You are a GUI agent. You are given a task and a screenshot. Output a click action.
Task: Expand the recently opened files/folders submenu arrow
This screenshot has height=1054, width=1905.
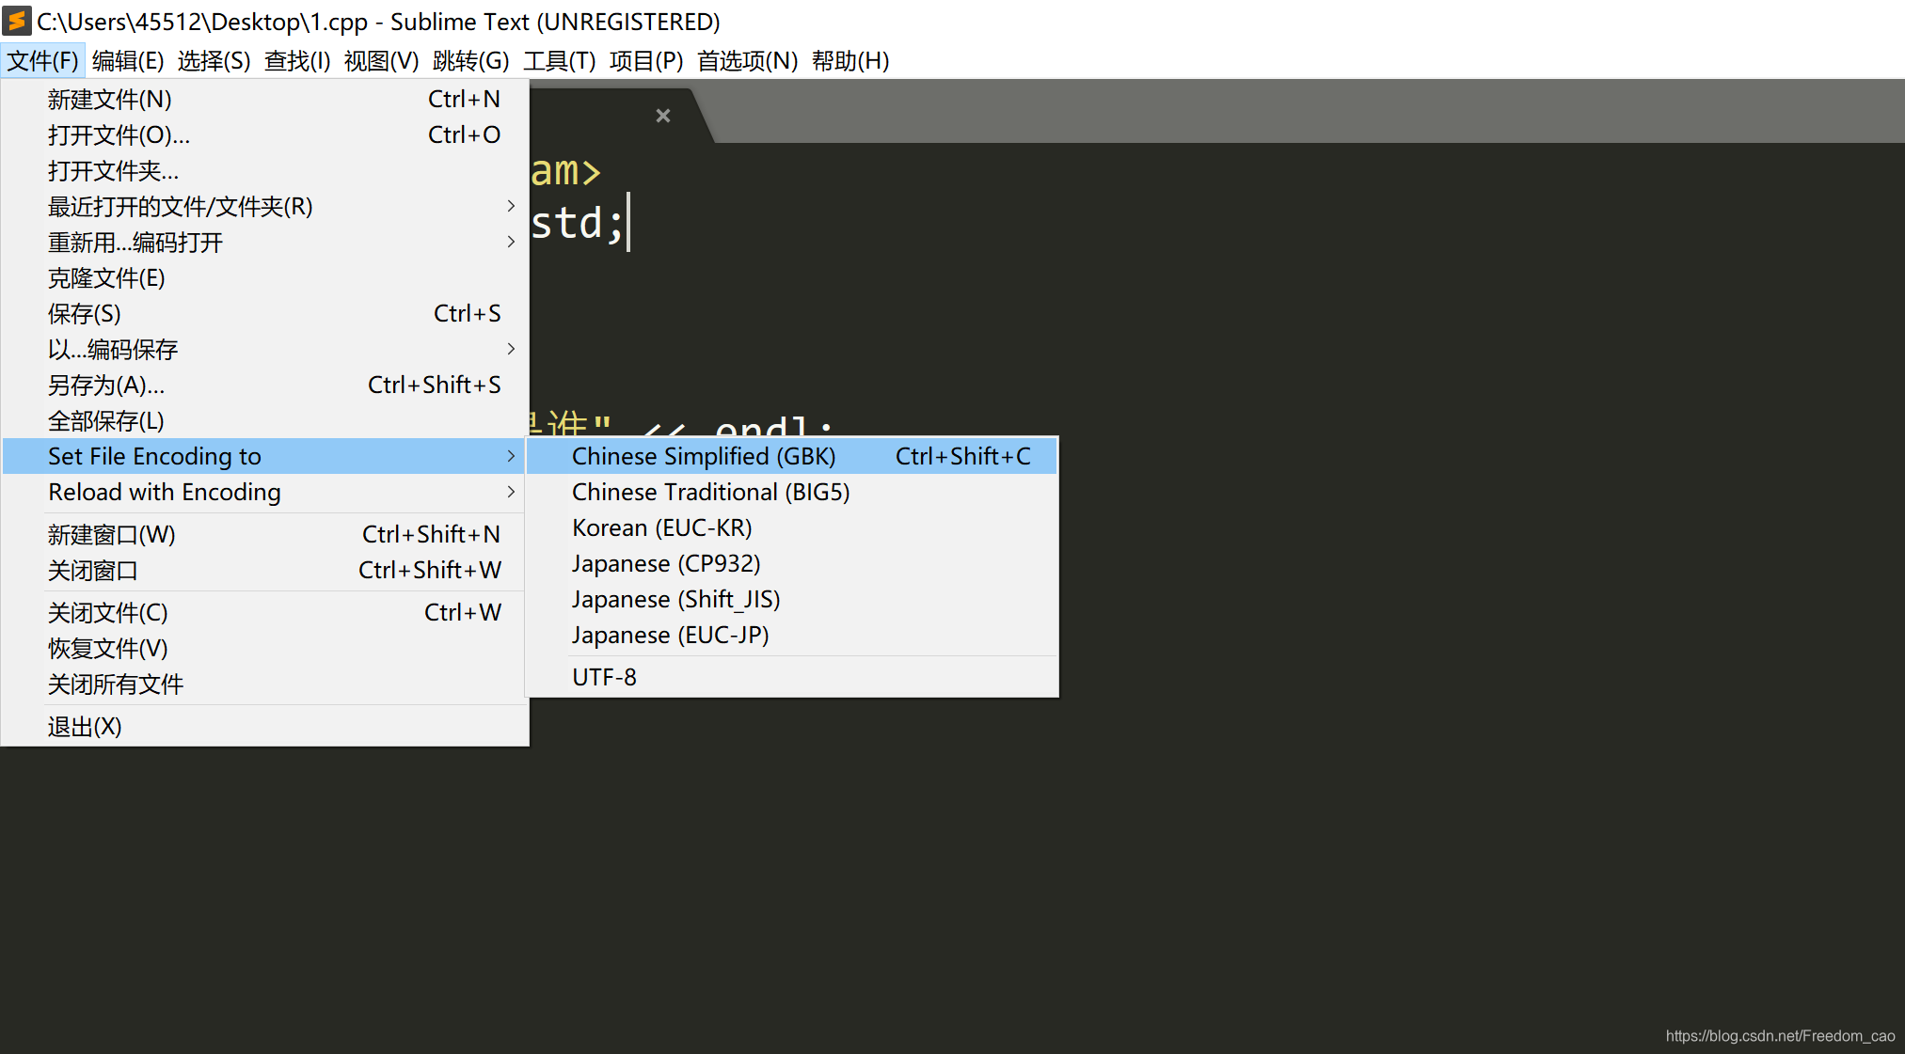pyautogui.click(x=511, y=206)
